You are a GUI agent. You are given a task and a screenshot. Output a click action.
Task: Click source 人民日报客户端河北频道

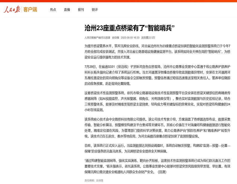pos(97,38)
